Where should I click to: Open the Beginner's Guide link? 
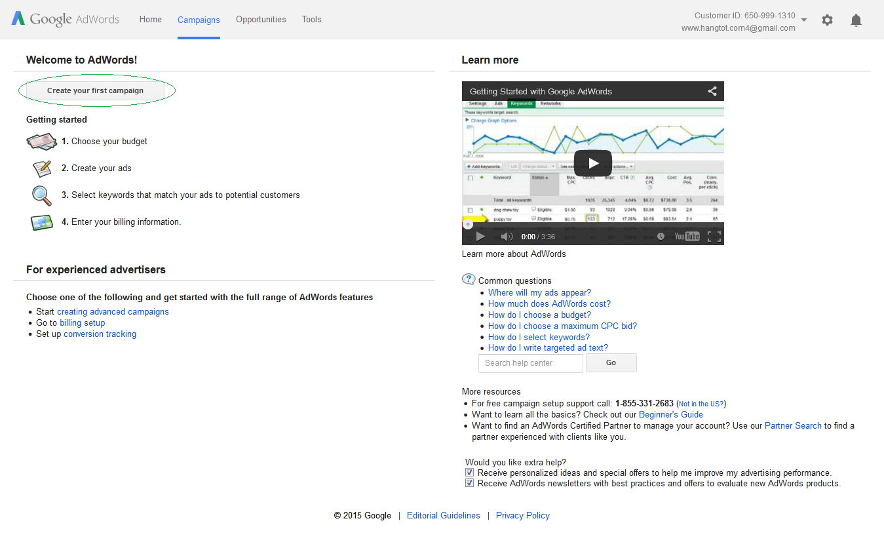(671, 415)
